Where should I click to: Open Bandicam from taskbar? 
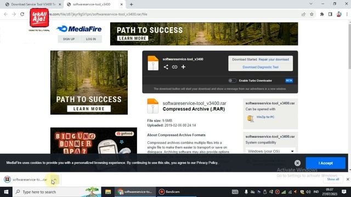(x=176, y=192)
